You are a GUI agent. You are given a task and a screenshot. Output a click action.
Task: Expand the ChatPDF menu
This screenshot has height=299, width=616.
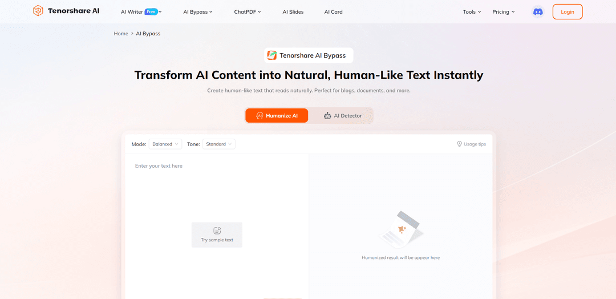pyautogui.click(x=248, y=12)
